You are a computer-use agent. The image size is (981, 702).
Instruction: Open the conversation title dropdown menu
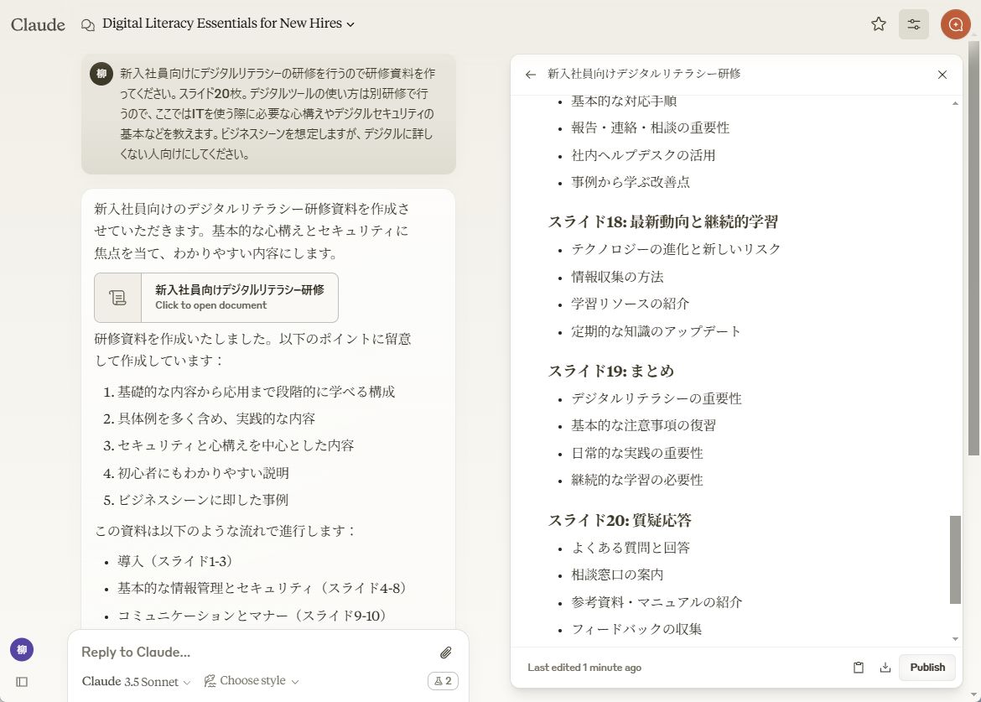pos(228,23)
